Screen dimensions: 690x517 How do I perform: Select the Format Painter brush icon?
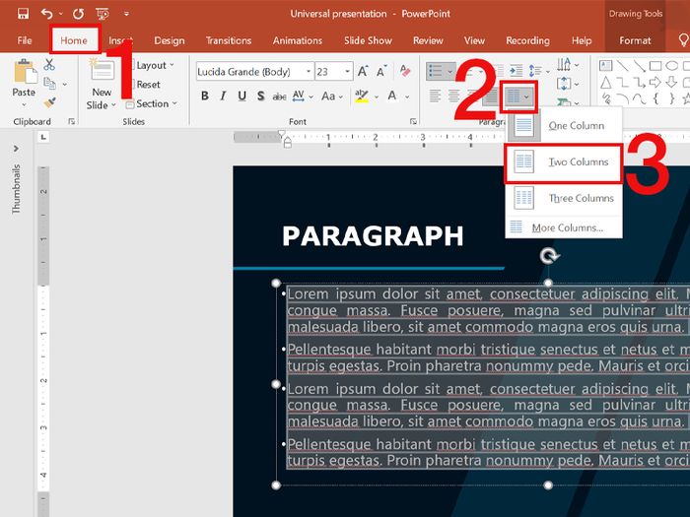tap(49, 101)
